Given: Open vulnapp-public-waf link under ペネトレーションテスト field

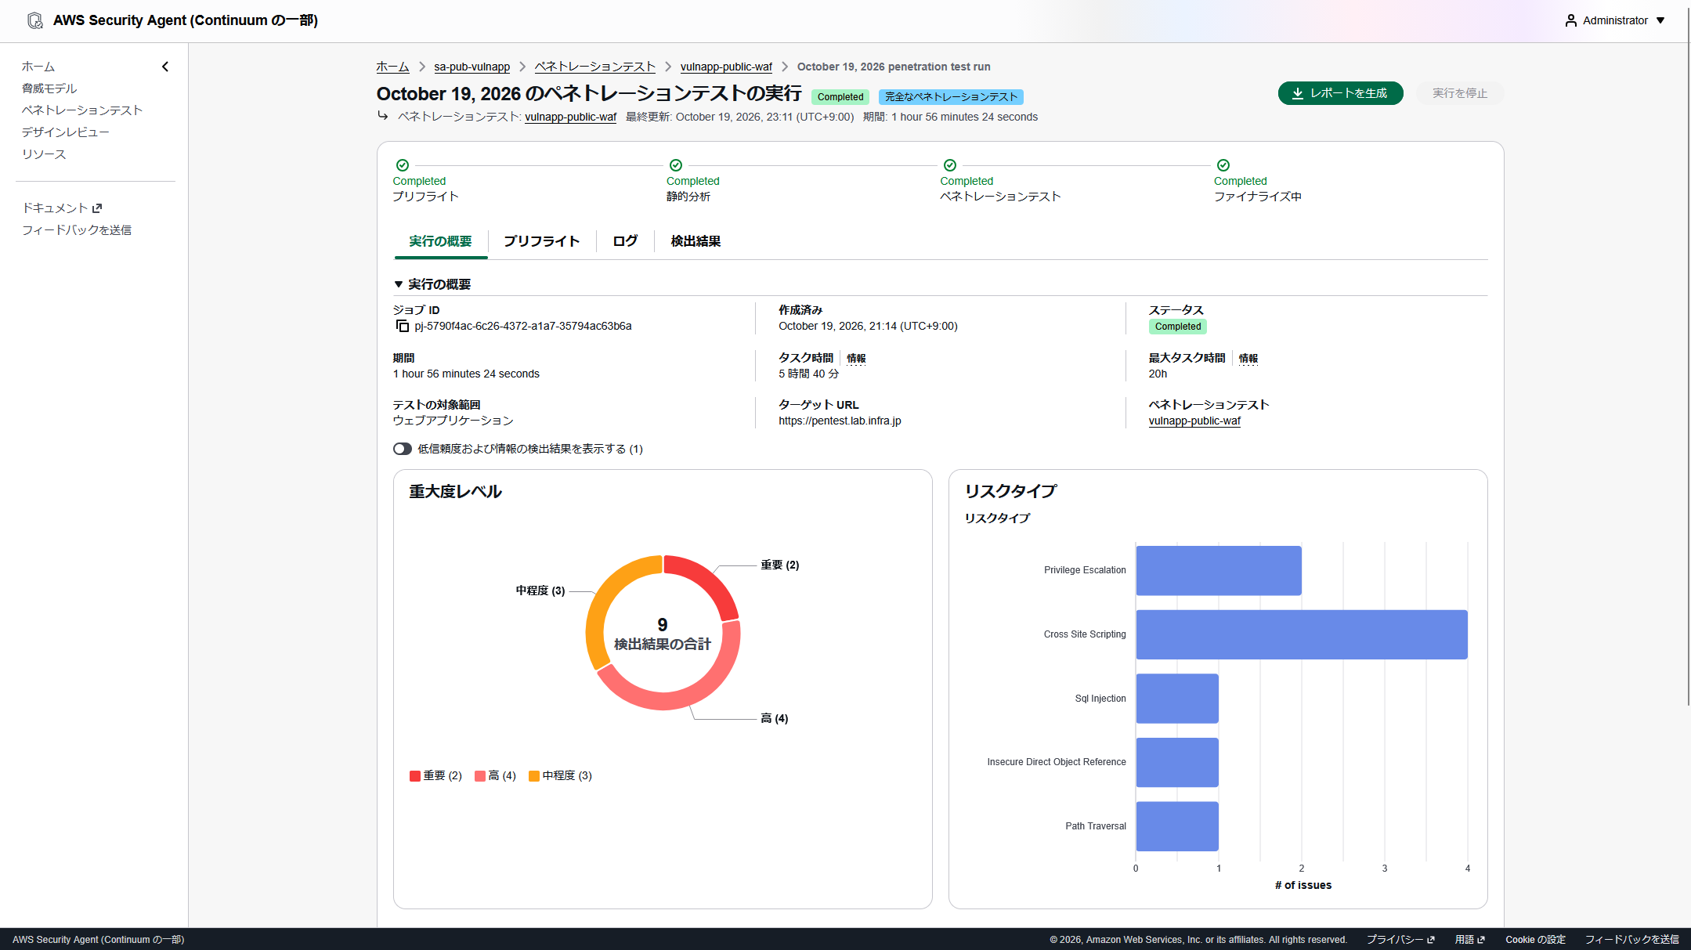Looking at the screenshot, I should coord(1194,421).
